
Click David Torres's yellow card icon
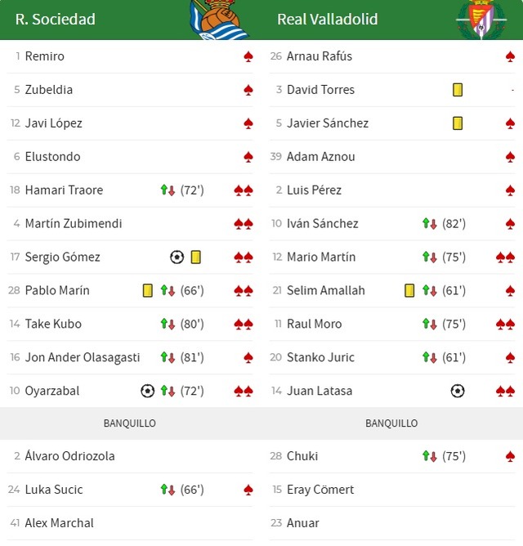click(458, 90)
